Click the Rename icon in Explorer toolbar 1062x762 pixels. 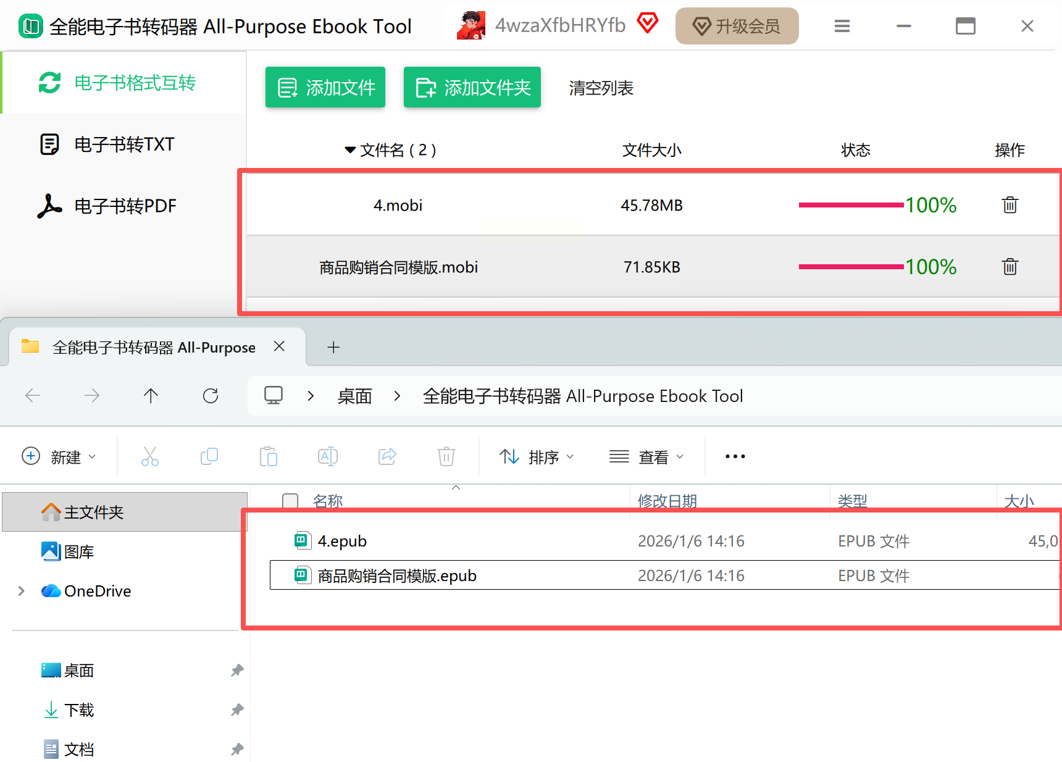(x=328, y=456)
